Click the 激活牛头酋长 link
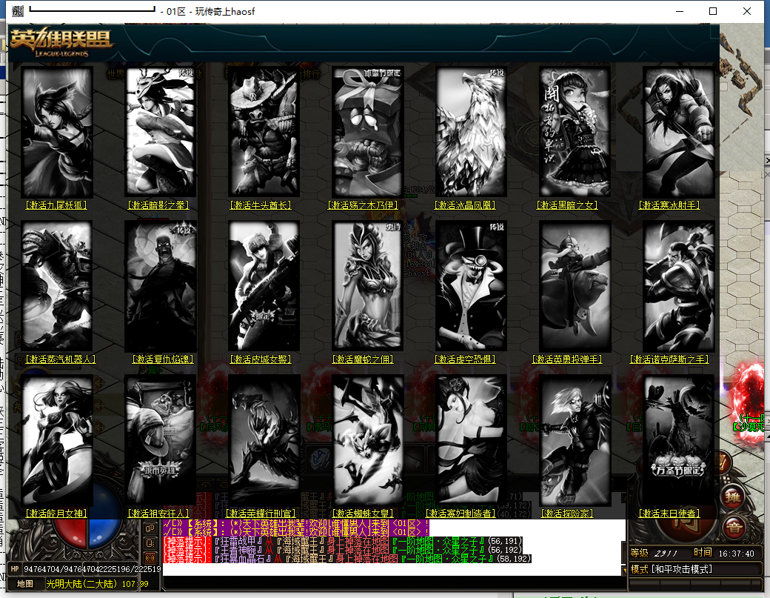Image resolution: width=770 pixels, height=598 pixels. tap(262, 205)
